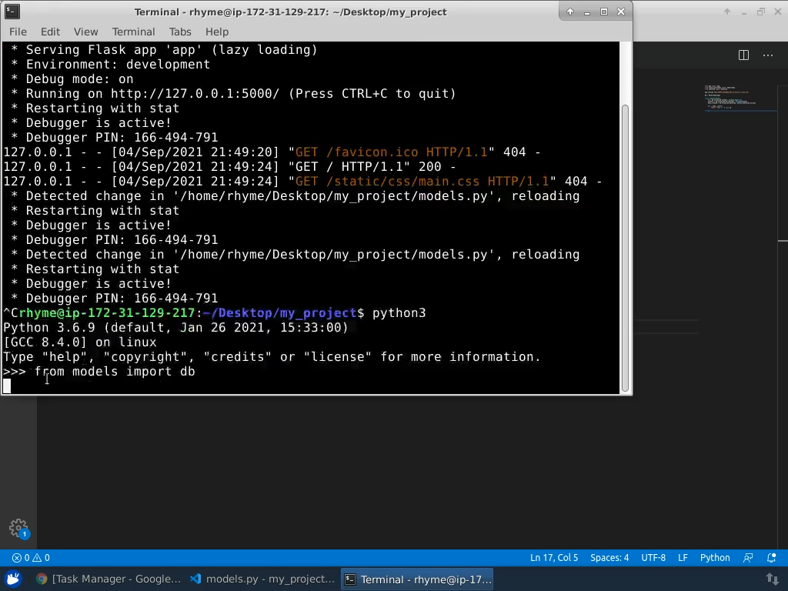Viewport: 788px width, 591px height.
Task: Click the VS Code background restore button
Action: coord(761,12)
